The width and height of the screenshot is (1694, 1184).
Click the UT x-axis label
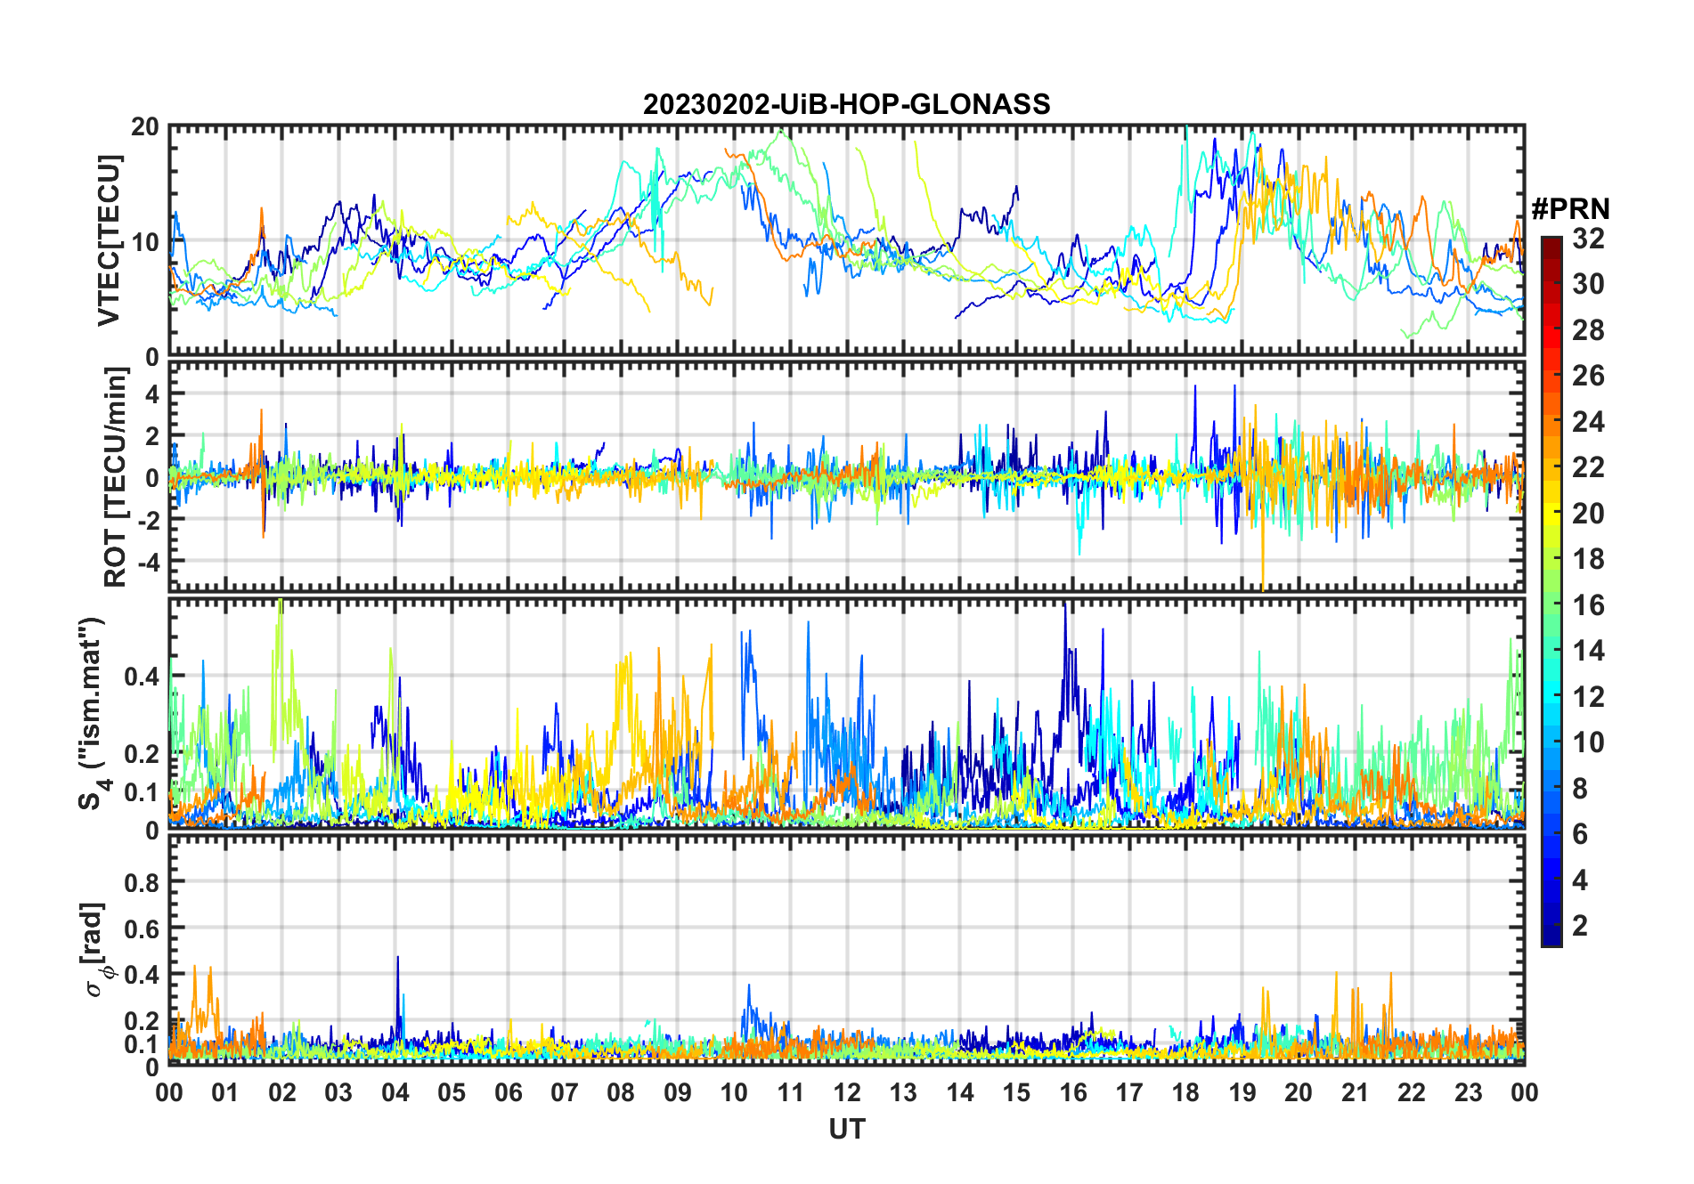click(847, 1129)
